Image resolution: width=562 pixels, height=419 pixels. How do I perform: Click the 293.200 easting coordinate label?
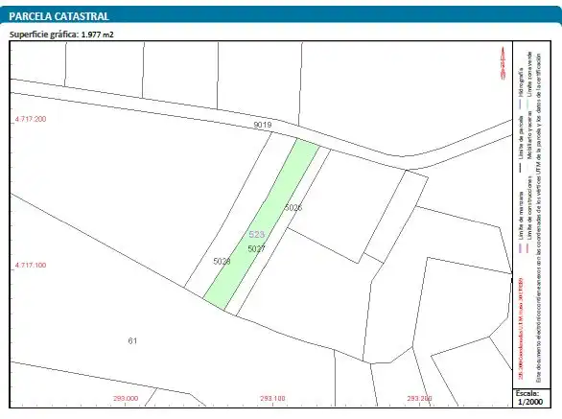pyautogui.click(x=419, y=398)
